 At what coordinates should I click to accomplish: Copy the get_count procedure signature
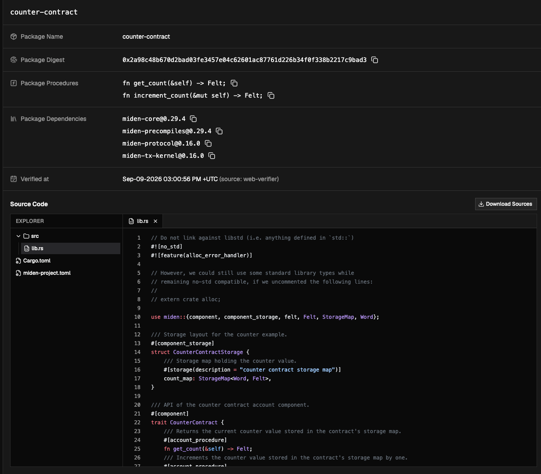234,83
